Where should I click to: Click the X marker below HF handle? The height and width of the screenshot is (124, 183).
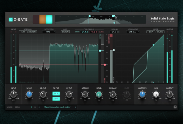(x=114, y=23)
